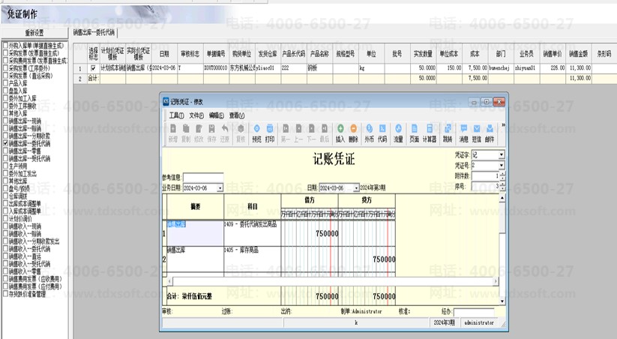This screenshot has width=617, height=339.
Task: Expand the 凭证号 combo box
Action: click(502, 165)
